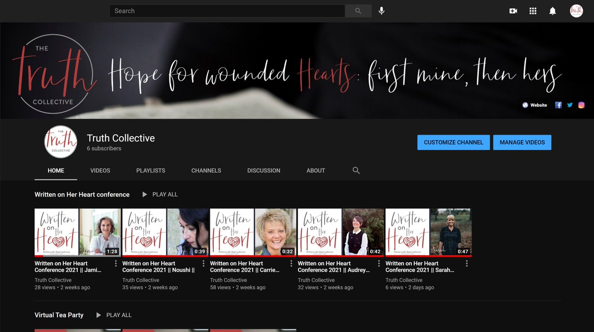Click the Customize Channel button
The height and width of the screenshot is (332, 594).
pyautogui.click(x=453, y=142)
